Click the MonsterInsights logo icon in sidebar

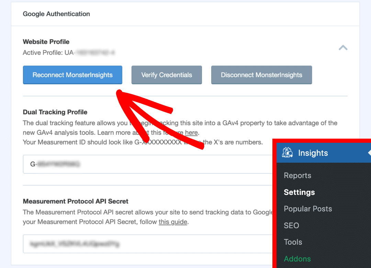tap(287, 153)
